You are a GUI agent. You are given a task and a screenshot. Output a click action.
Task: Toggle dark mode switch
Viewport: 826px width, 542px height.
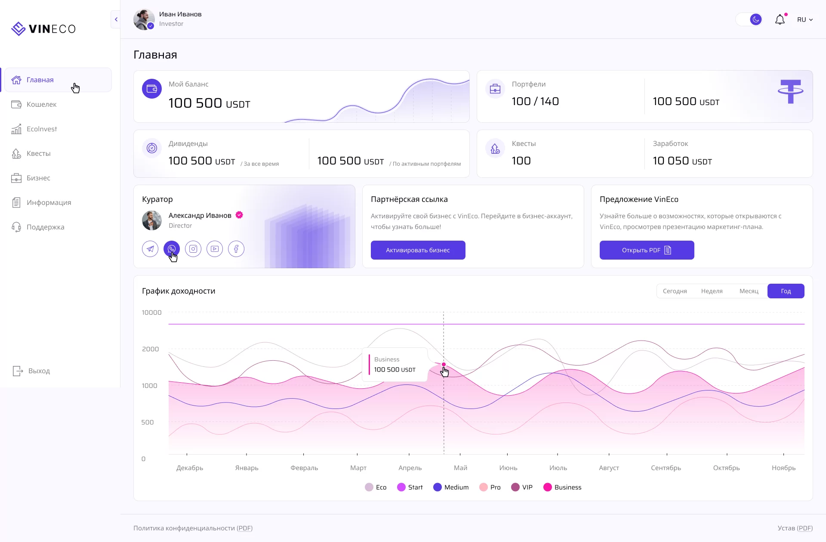[x=749, y=20]
